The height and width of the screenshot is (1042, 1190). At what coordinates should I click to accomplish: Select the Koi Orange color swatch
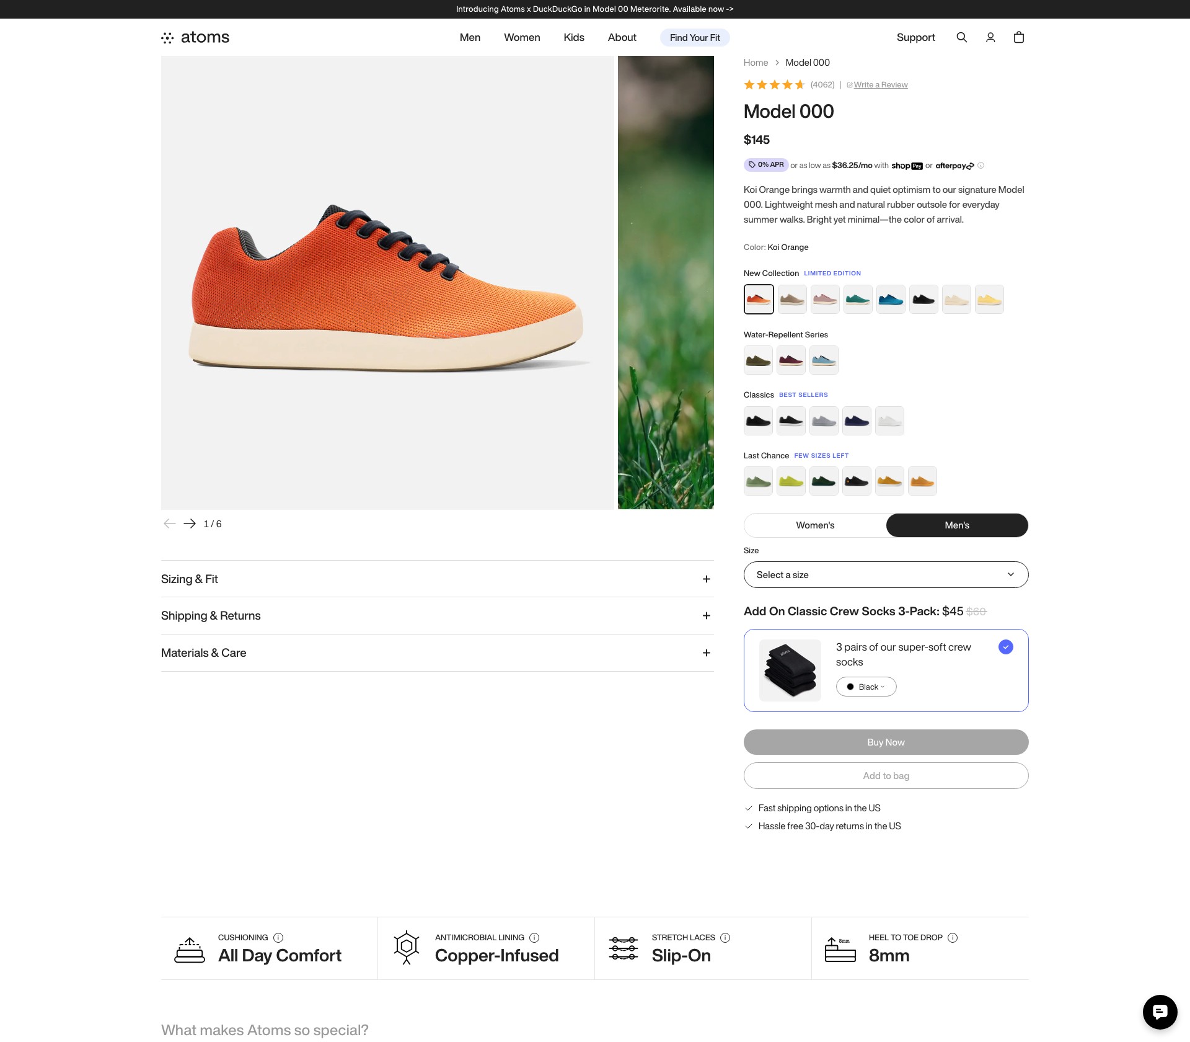pos(759,299)
